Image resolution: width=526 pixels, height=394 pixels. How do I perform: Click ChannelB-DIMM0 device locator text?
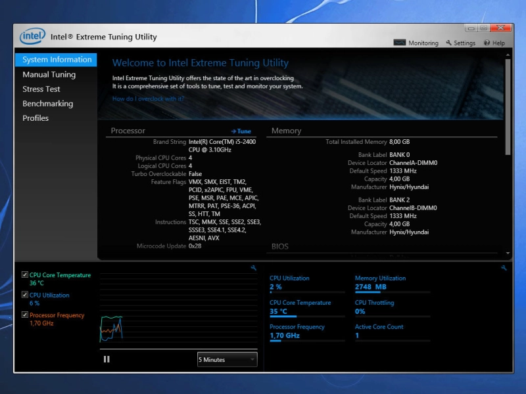[413, 208]
